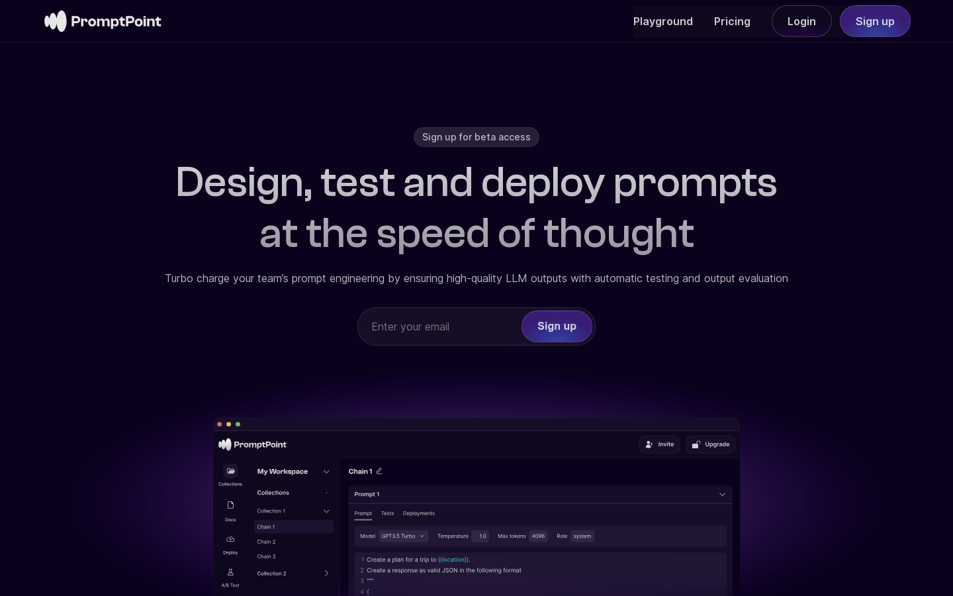Collapse the Collection 1 chevron
This screenshot has height=596, width=953.
point(326,511)
